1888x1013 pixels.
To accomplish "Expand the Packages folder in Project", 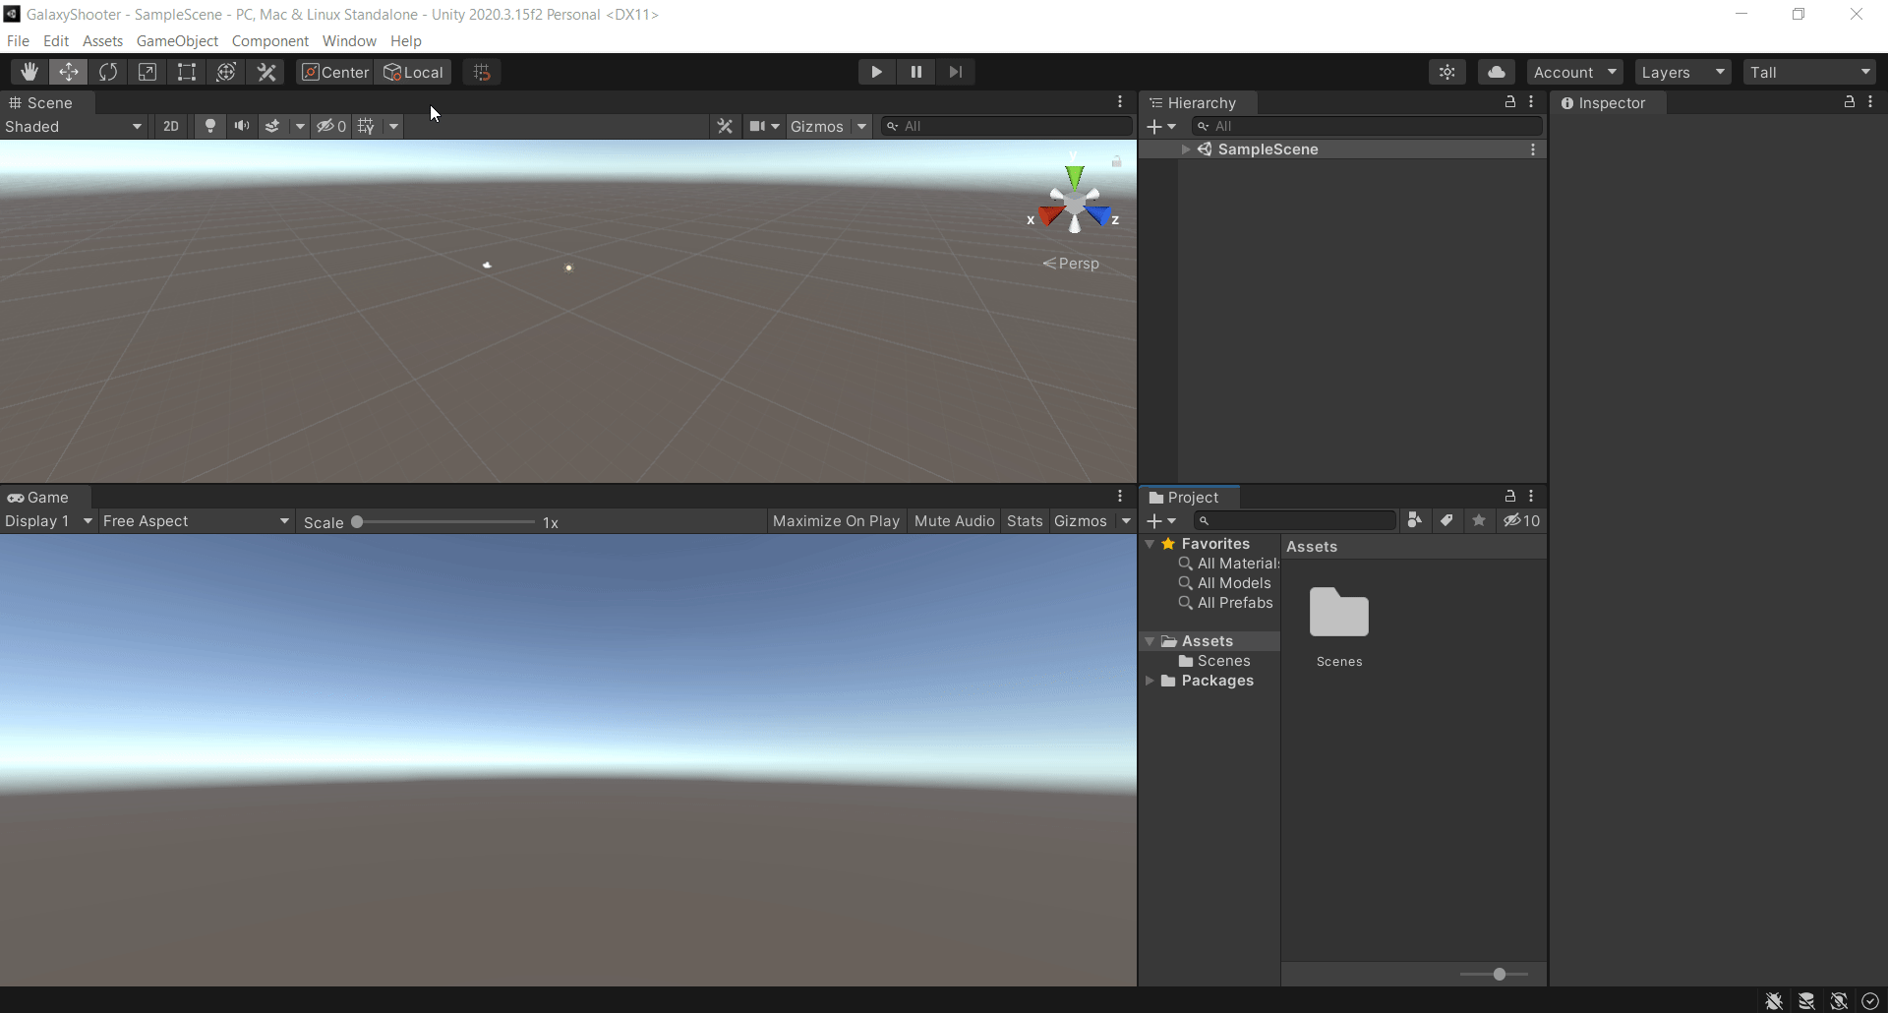I will [x=1151, y=682].
